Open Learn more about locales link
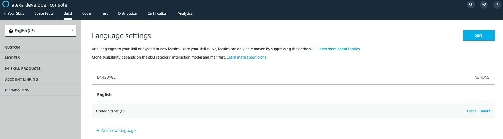The height and width of the screenshot is (139, 503). pos(339,49)
